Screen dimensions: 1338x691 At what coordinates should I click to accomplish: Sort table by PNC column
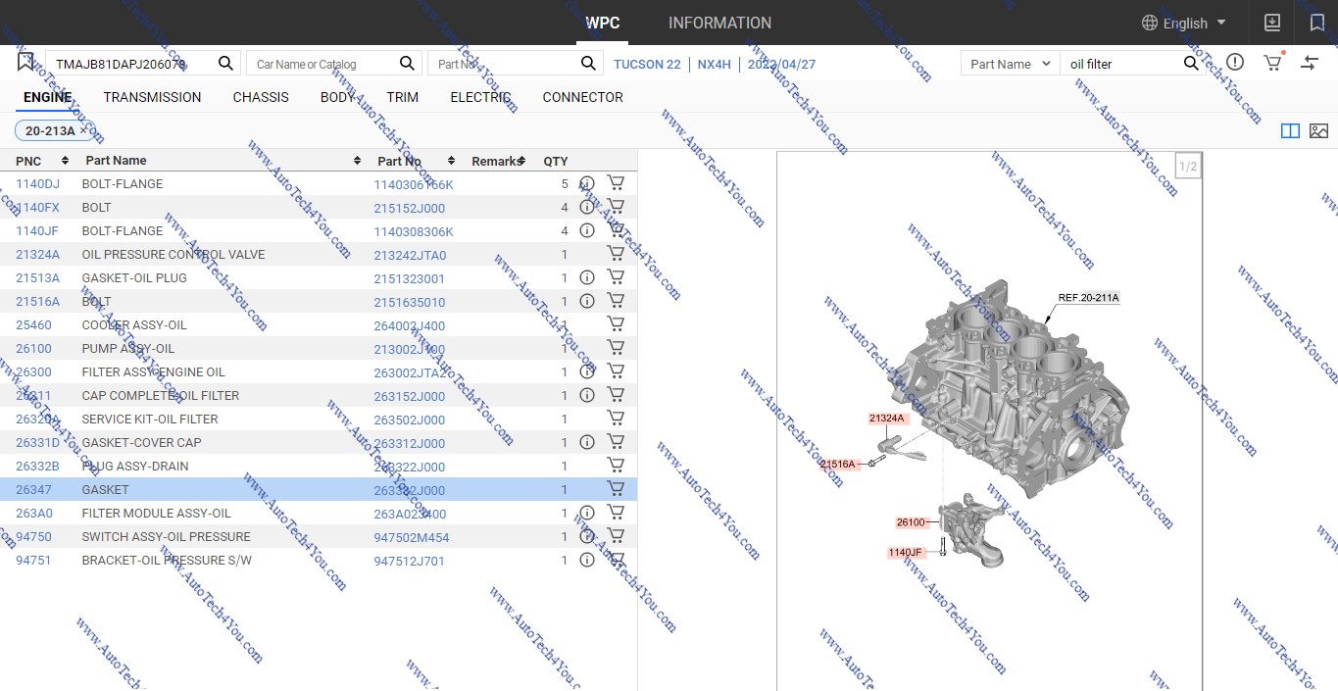coord(65,161)
